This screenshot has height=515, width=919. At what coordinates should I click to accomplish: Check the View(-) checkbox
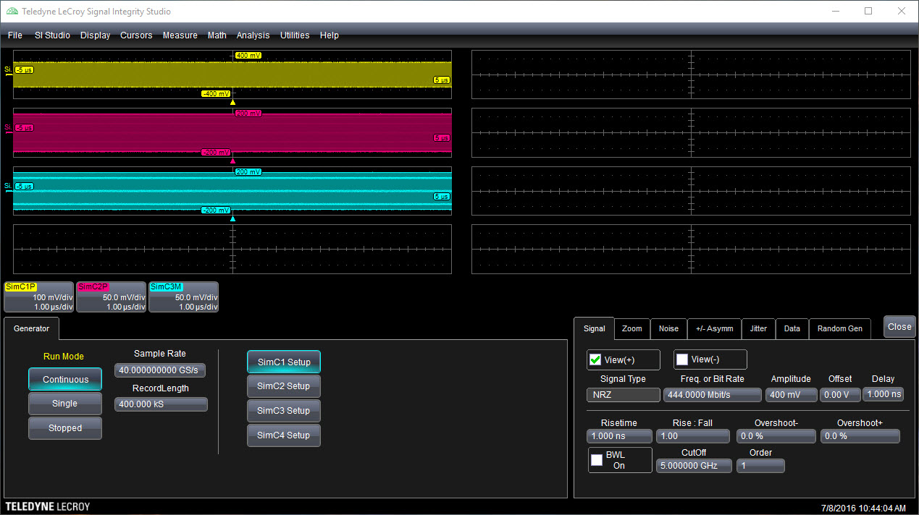[682, 359]
